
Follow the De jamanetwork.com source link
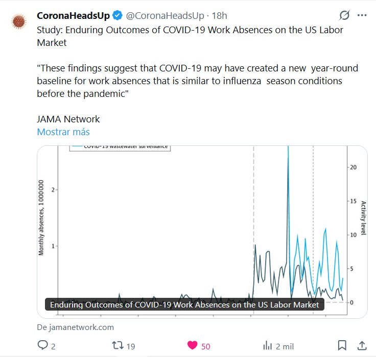[76, 327]
